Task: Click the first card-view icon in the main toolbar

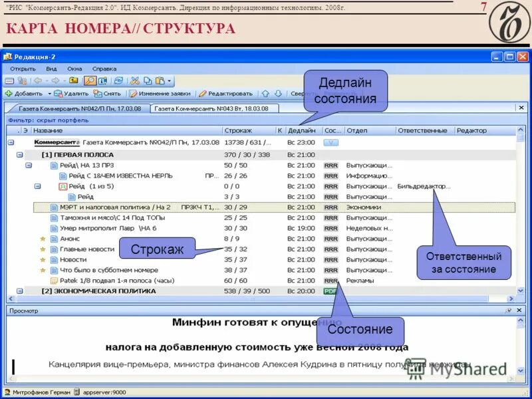Action: tap(9, 80)
